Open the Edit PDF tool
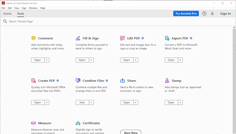 (127, 60)
